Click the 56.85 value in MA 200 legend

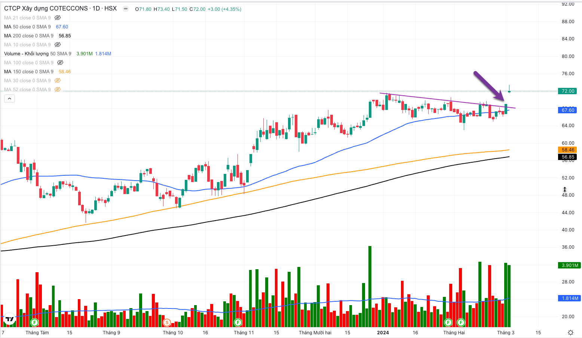(65, 36)
